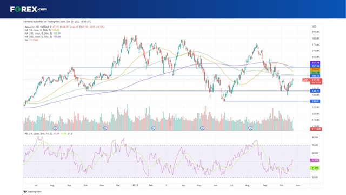The image size is (346, 195).
Task: Click the FOREX.com logo in the header
Action: tap(29, 9)
